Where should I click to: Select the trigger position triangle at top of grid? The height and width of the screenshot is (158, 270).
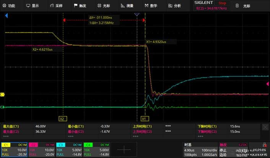pyautogui.click(x=137, y=14)
